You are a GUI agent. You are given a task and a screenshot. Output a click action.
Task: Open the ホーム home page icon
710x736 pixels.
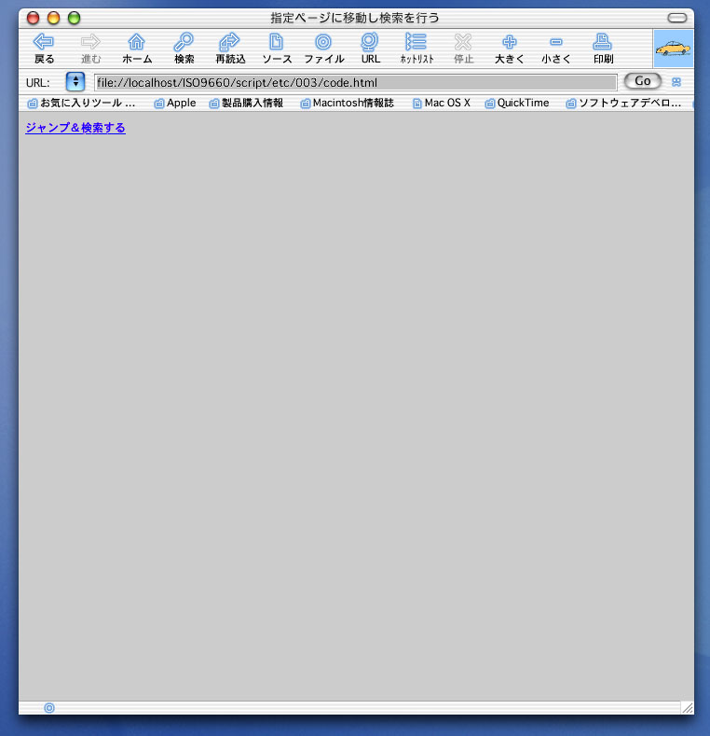coord(136,48)
